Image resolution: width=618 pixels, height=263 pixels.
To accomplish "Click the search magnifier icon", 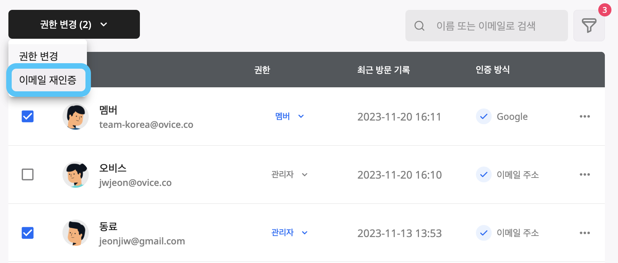I will click(419, 26).
